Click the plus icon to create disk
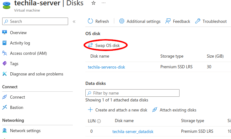Screen dimensions: 231x139 90,110
